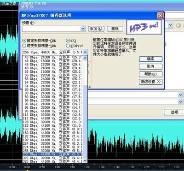184x171 pixels.
Task: Select 192 Kbps, 32000 Hz option
Action: pyautogui.click(x=52, y=136)
